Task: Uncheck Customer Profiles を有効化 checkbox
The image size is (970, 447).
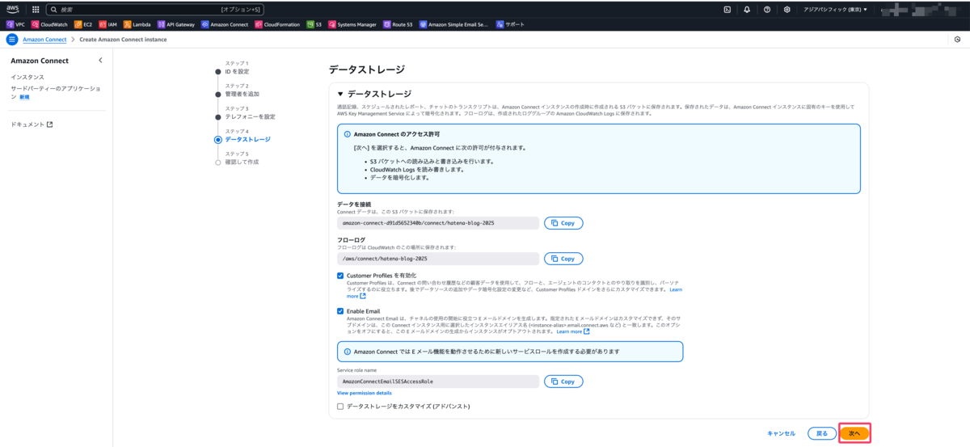Action: tap(340, 276)
